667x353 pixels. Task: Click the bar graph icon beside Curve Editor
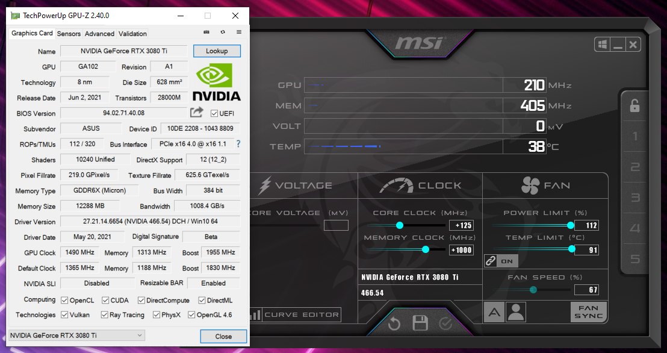tap(255, 314)
